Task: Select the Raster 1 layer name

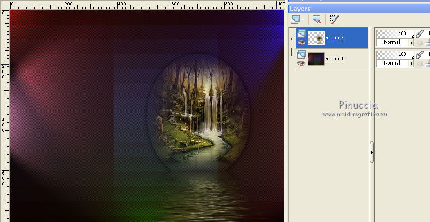Action: point(334,59)
